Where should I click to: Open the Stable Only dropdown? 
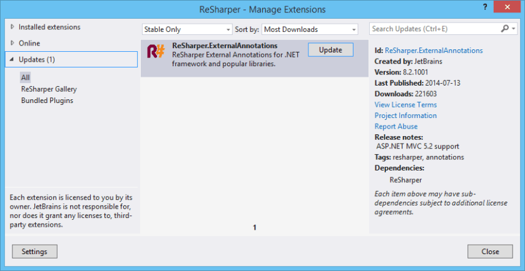[x=187, y=29]
